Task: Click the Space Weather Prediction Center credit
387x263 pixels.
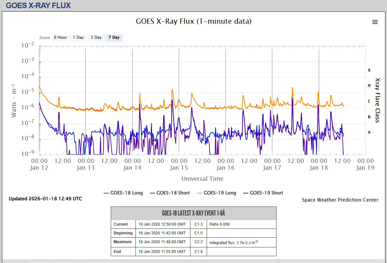Action: pos(340,200)
